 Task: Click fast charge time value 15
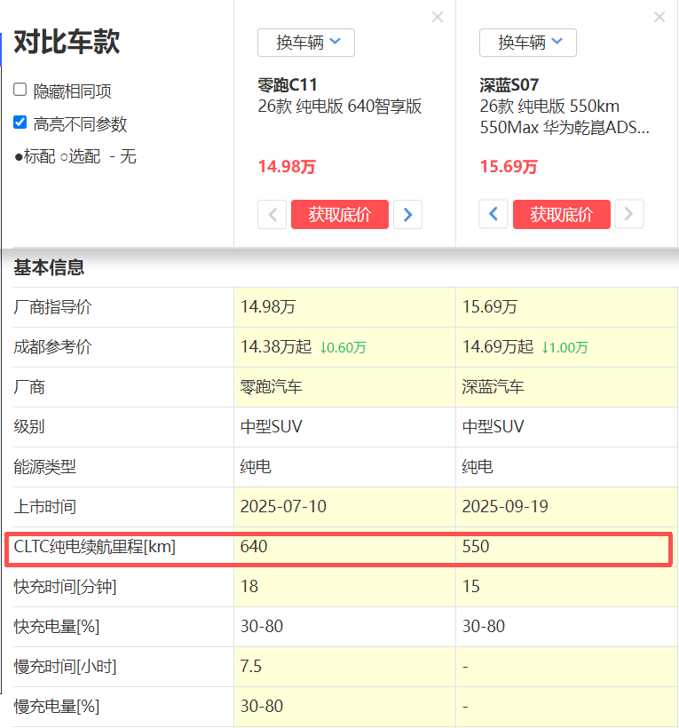(471, 586)
